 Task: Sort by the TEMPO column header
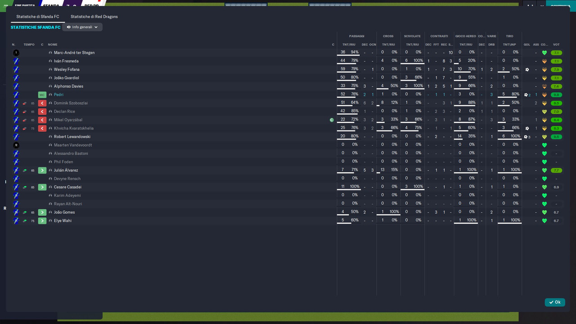click(x=29, y=45)
